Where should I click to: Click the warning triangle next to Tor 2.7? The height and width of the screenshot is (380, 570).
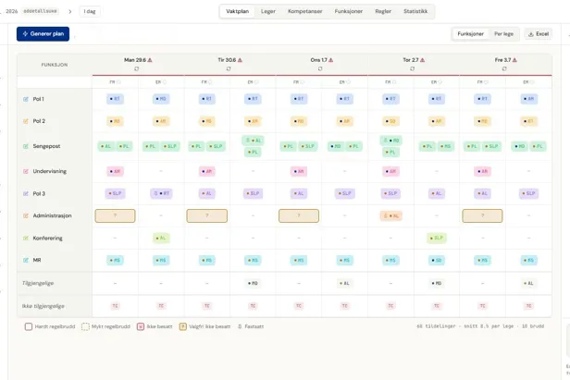click(x=422, y=60)
